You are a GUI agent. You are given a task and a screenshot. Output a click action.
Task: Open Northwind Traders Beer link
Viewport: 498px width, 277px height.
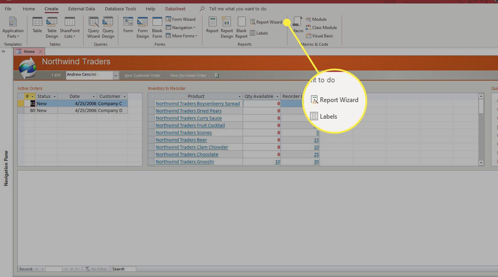pos(181,140)
